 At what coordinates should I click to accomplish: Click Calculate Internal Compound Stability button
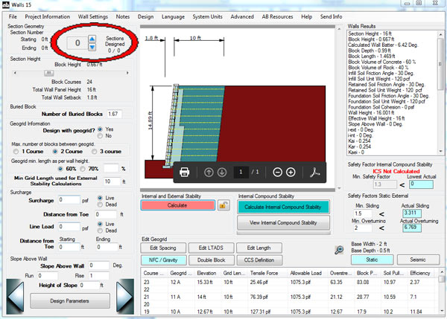click(283, 207)
